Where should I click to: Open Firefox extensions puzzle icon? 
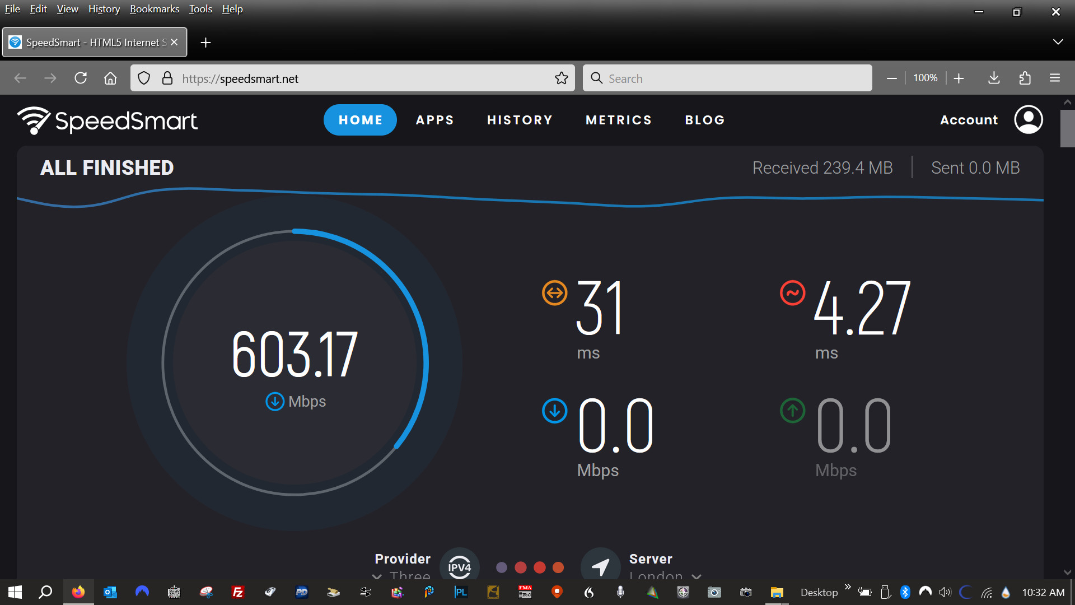[1025, 78]
